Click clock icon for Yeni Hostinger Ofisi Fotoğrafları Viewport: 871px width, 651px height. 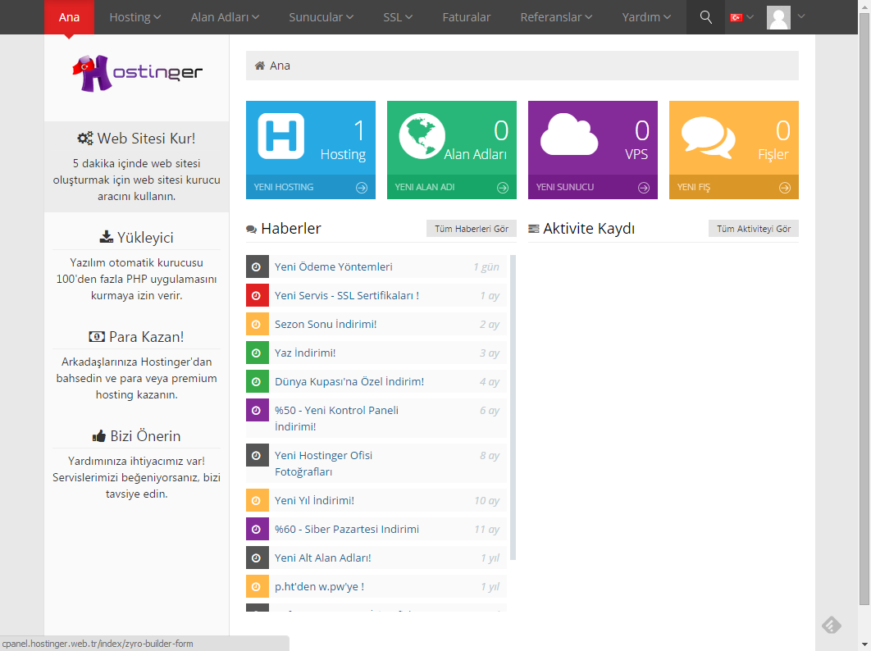point(258,456)
